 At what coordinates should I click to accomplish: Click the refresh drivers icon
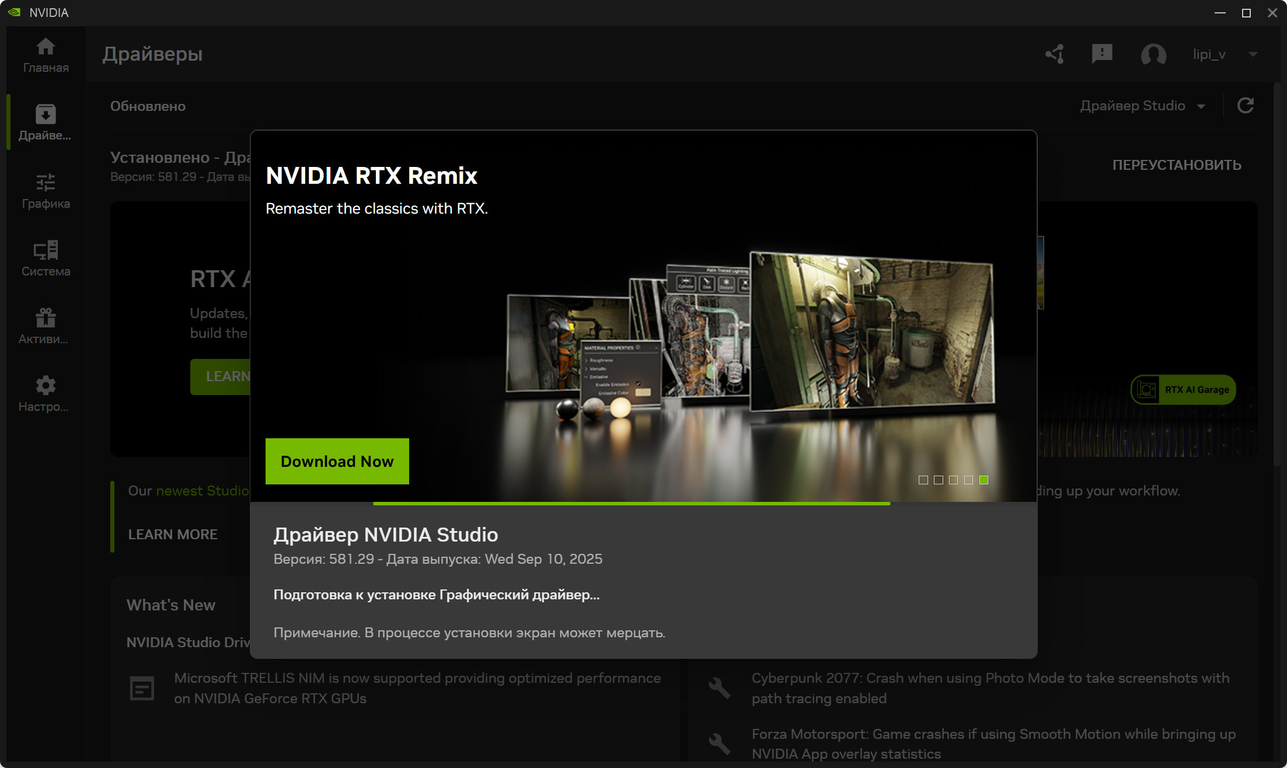click(x=1246, y=106)
